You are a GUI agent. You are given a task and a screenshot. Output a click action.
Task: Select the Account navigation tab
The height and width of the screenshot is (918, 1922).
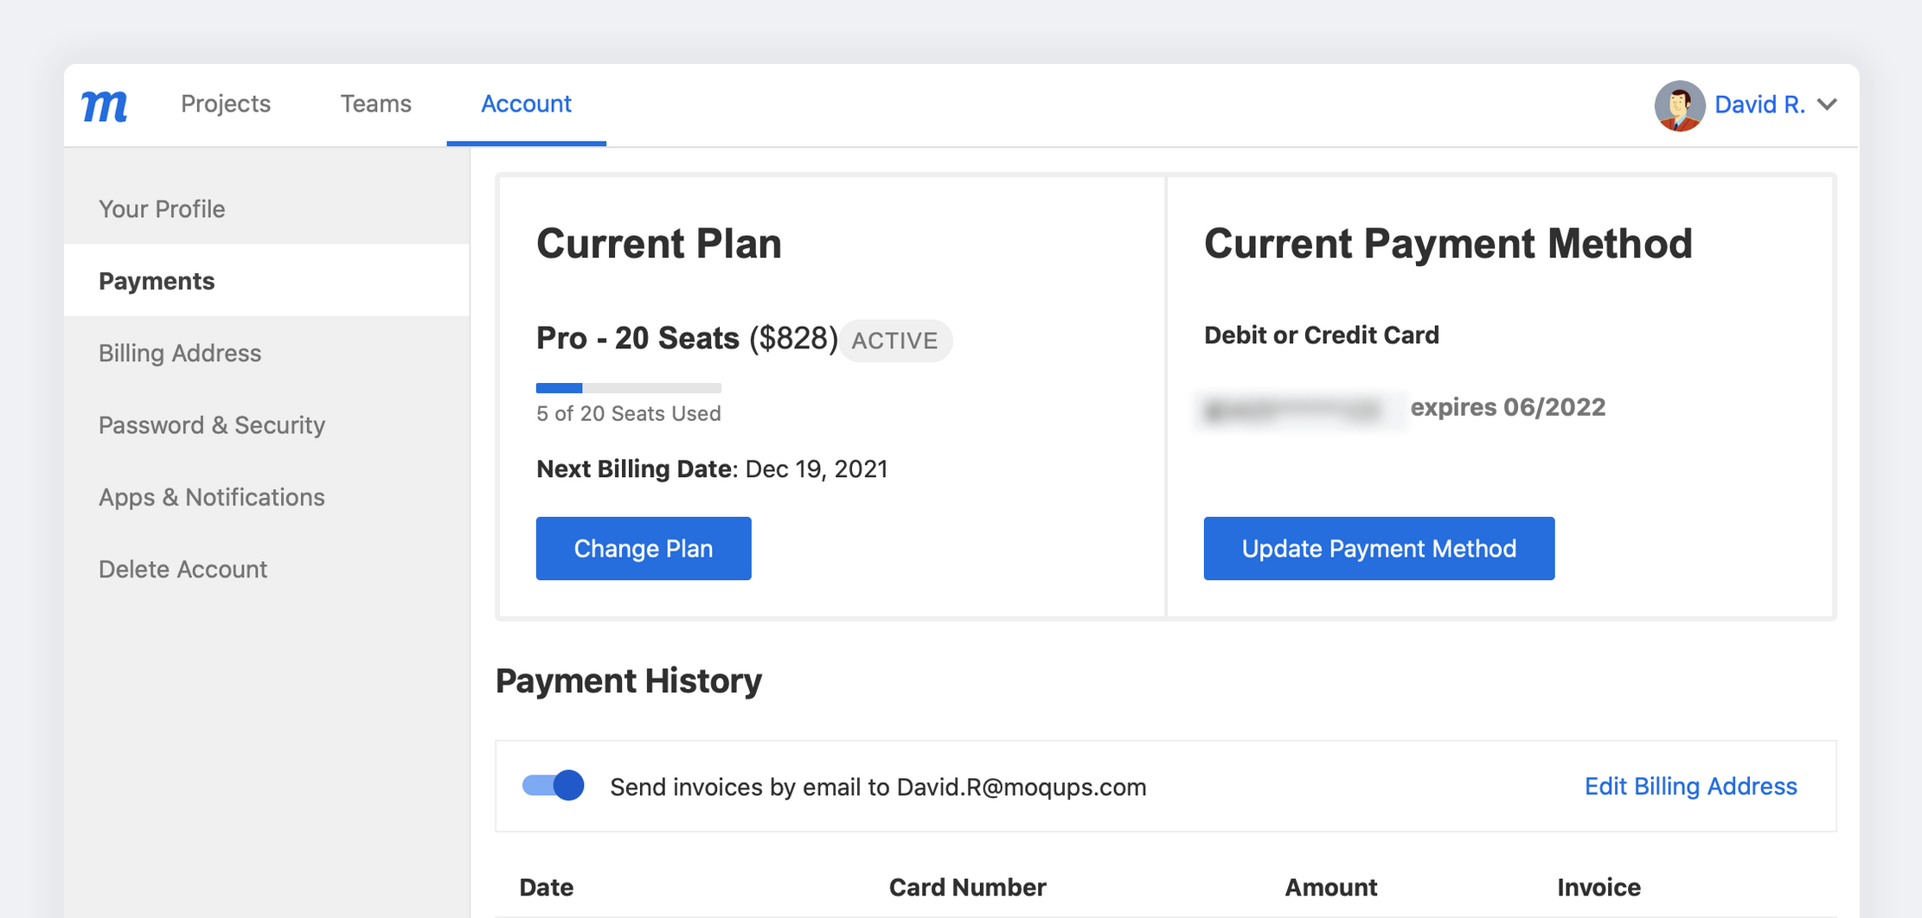(526, 104)
